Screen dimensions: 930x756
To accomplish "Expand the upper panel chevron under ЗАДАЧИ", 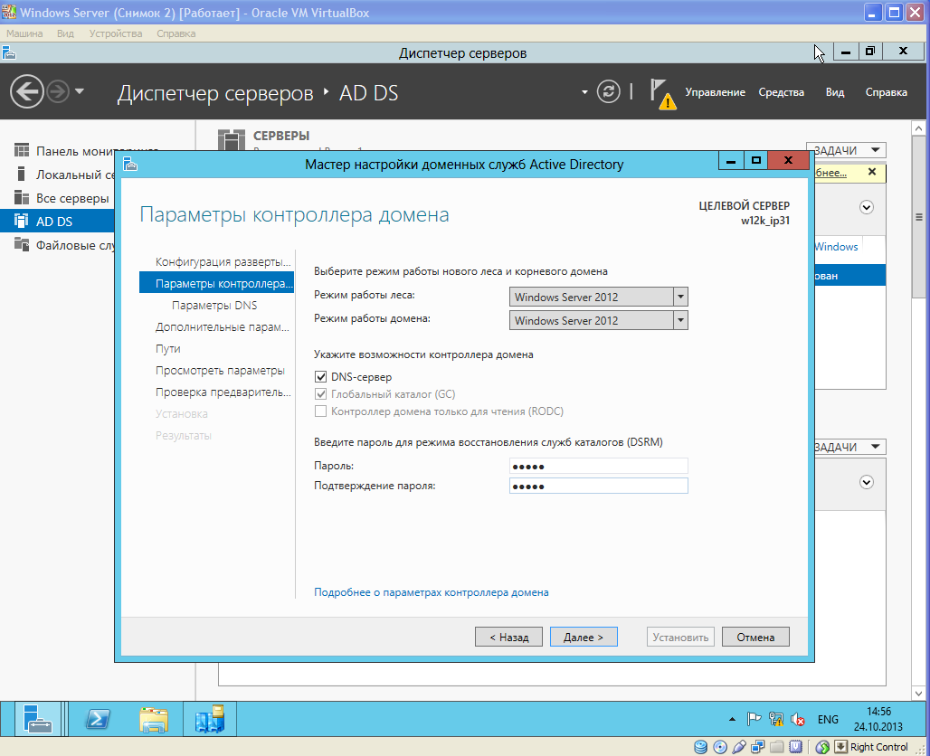I will click(x=866, y=207).
